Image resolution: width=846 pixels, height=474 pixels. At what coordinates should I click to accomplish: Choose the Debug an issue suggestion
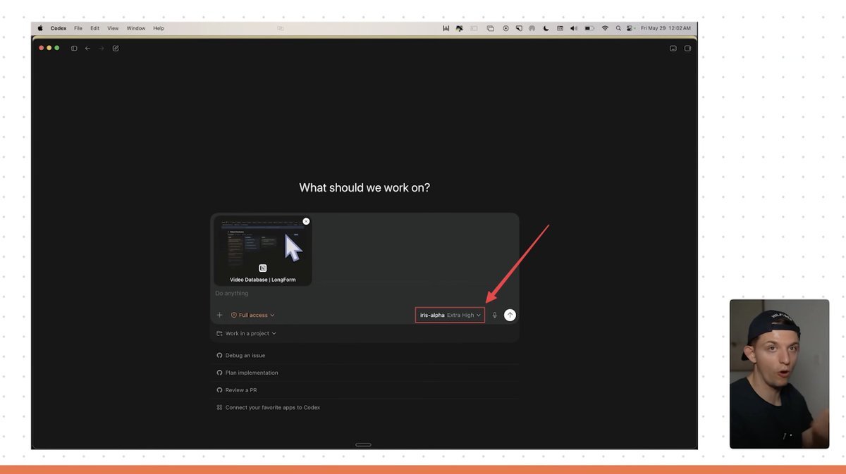pyautogui.click(x=364, y=355)
